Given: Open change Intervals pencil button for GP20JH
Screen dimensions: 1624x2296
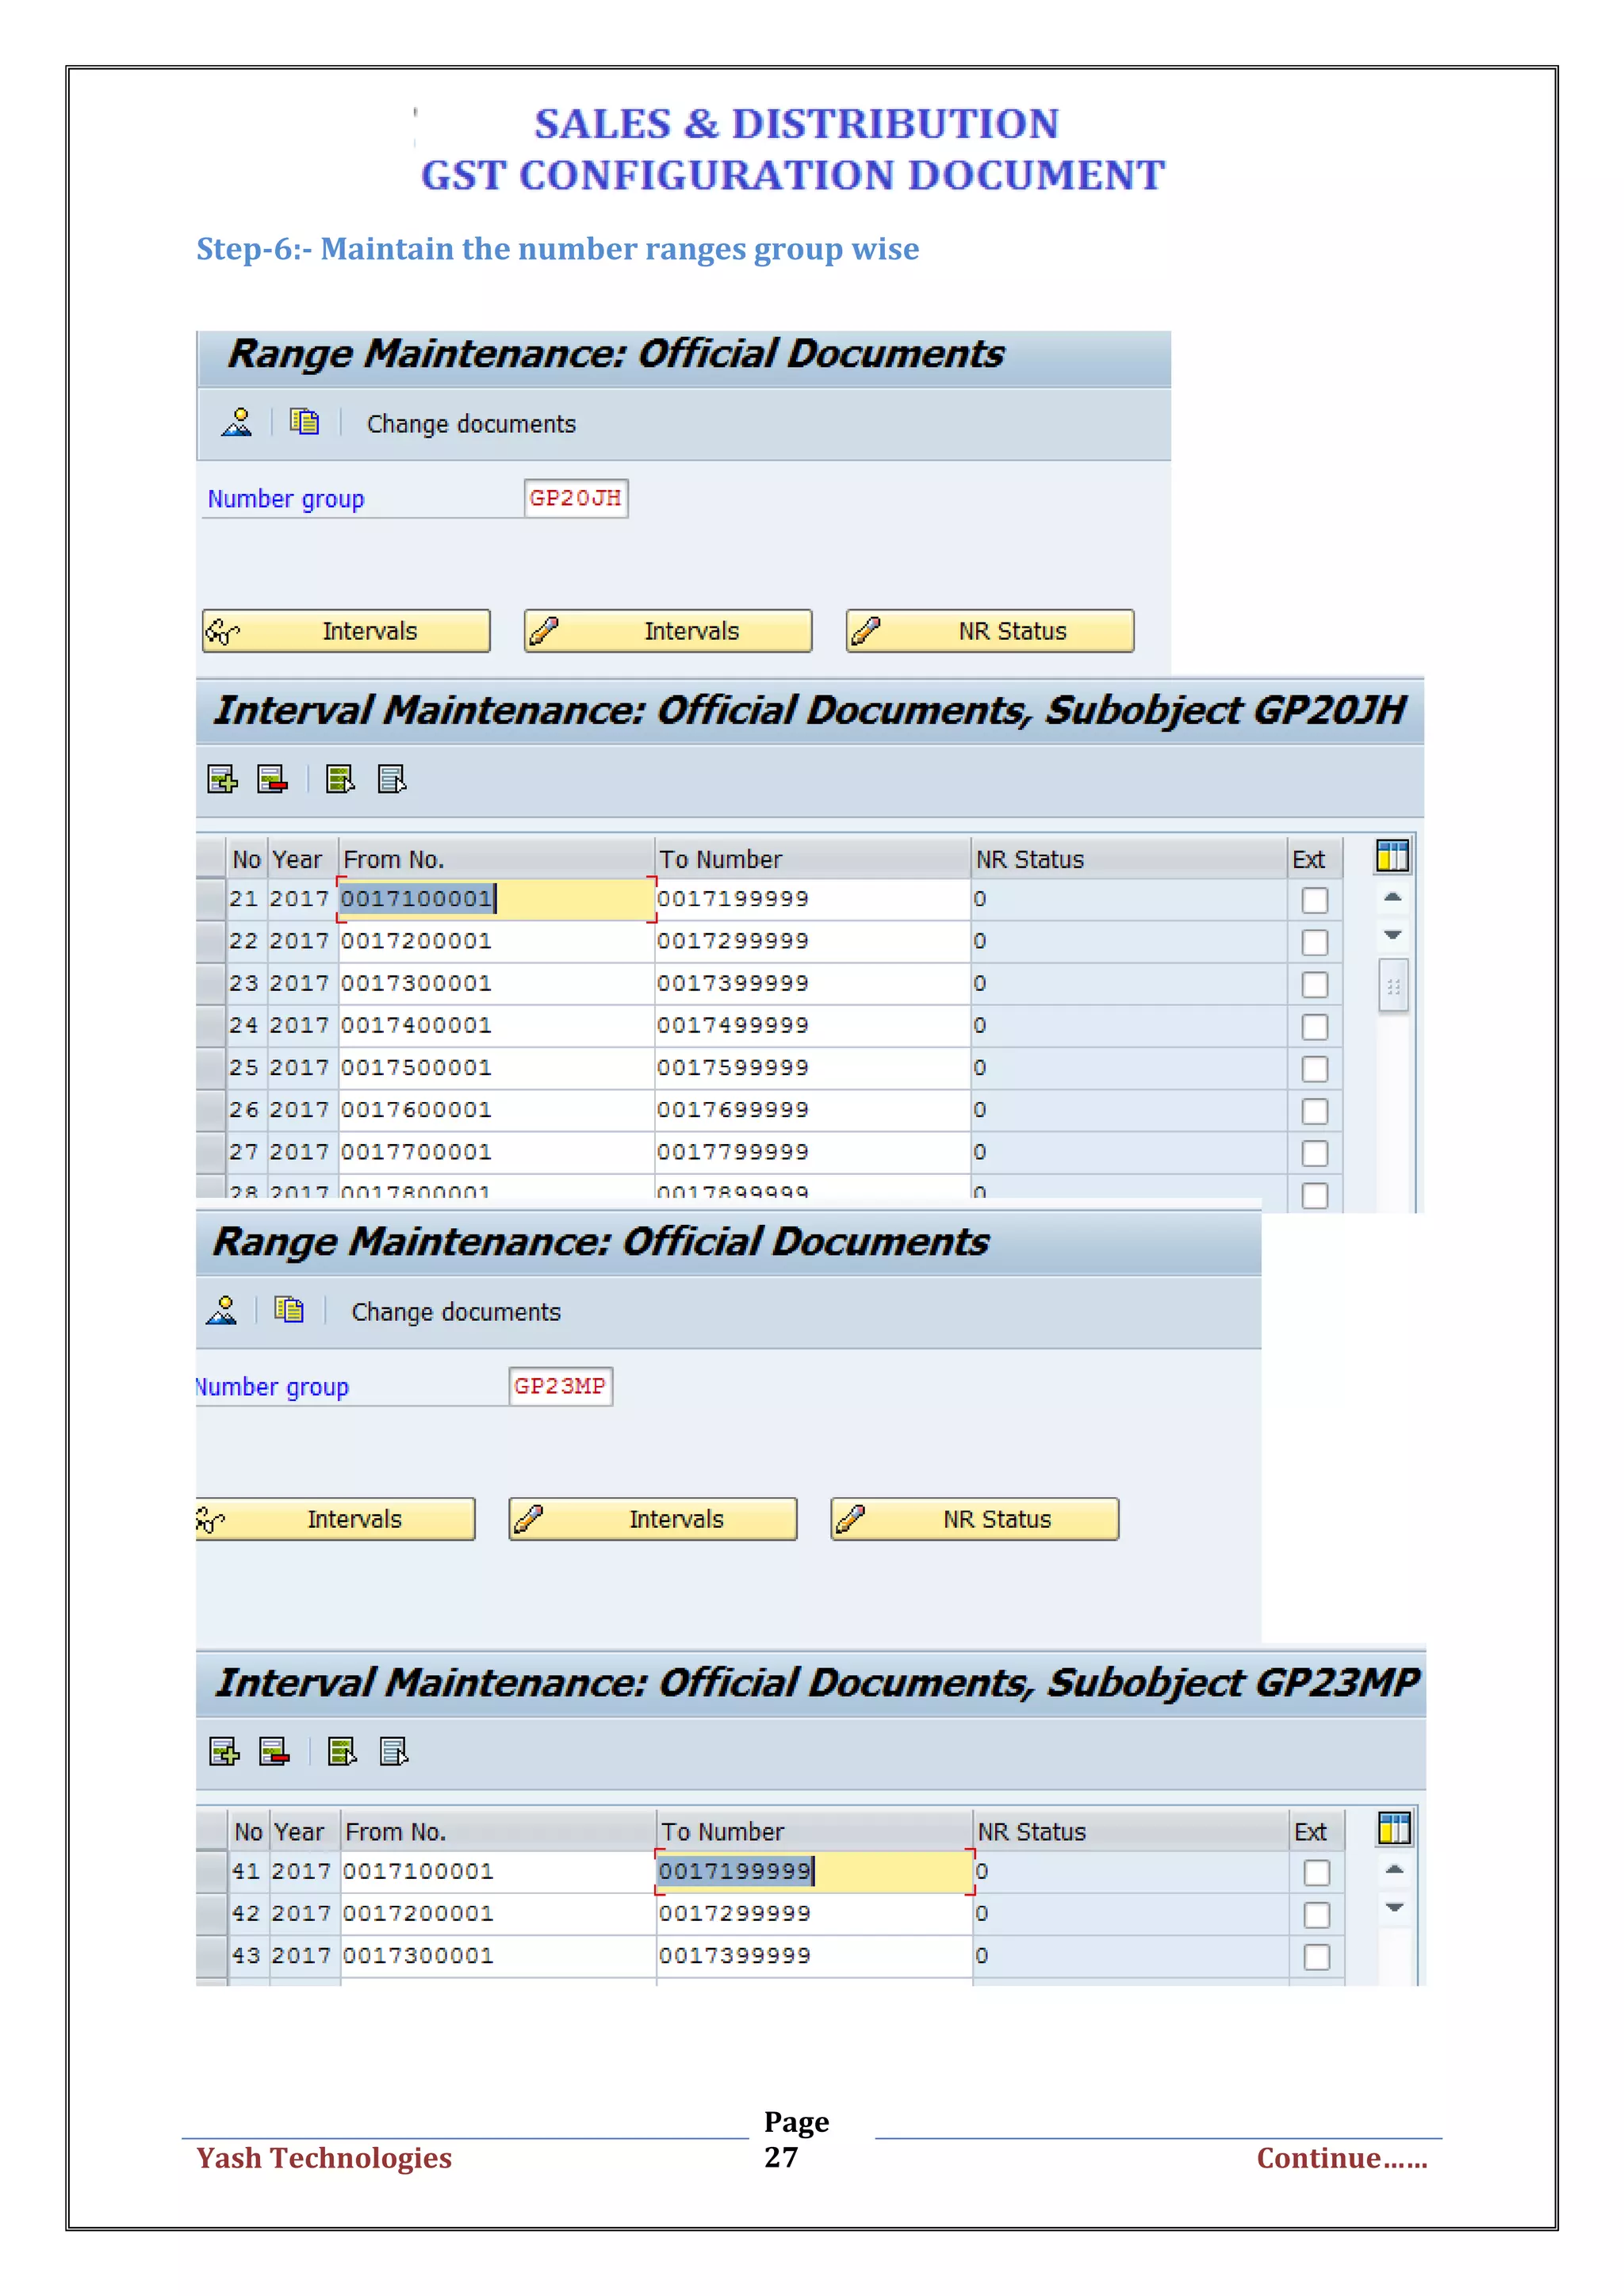Looking at the screenshot, I should coord(668,631).
